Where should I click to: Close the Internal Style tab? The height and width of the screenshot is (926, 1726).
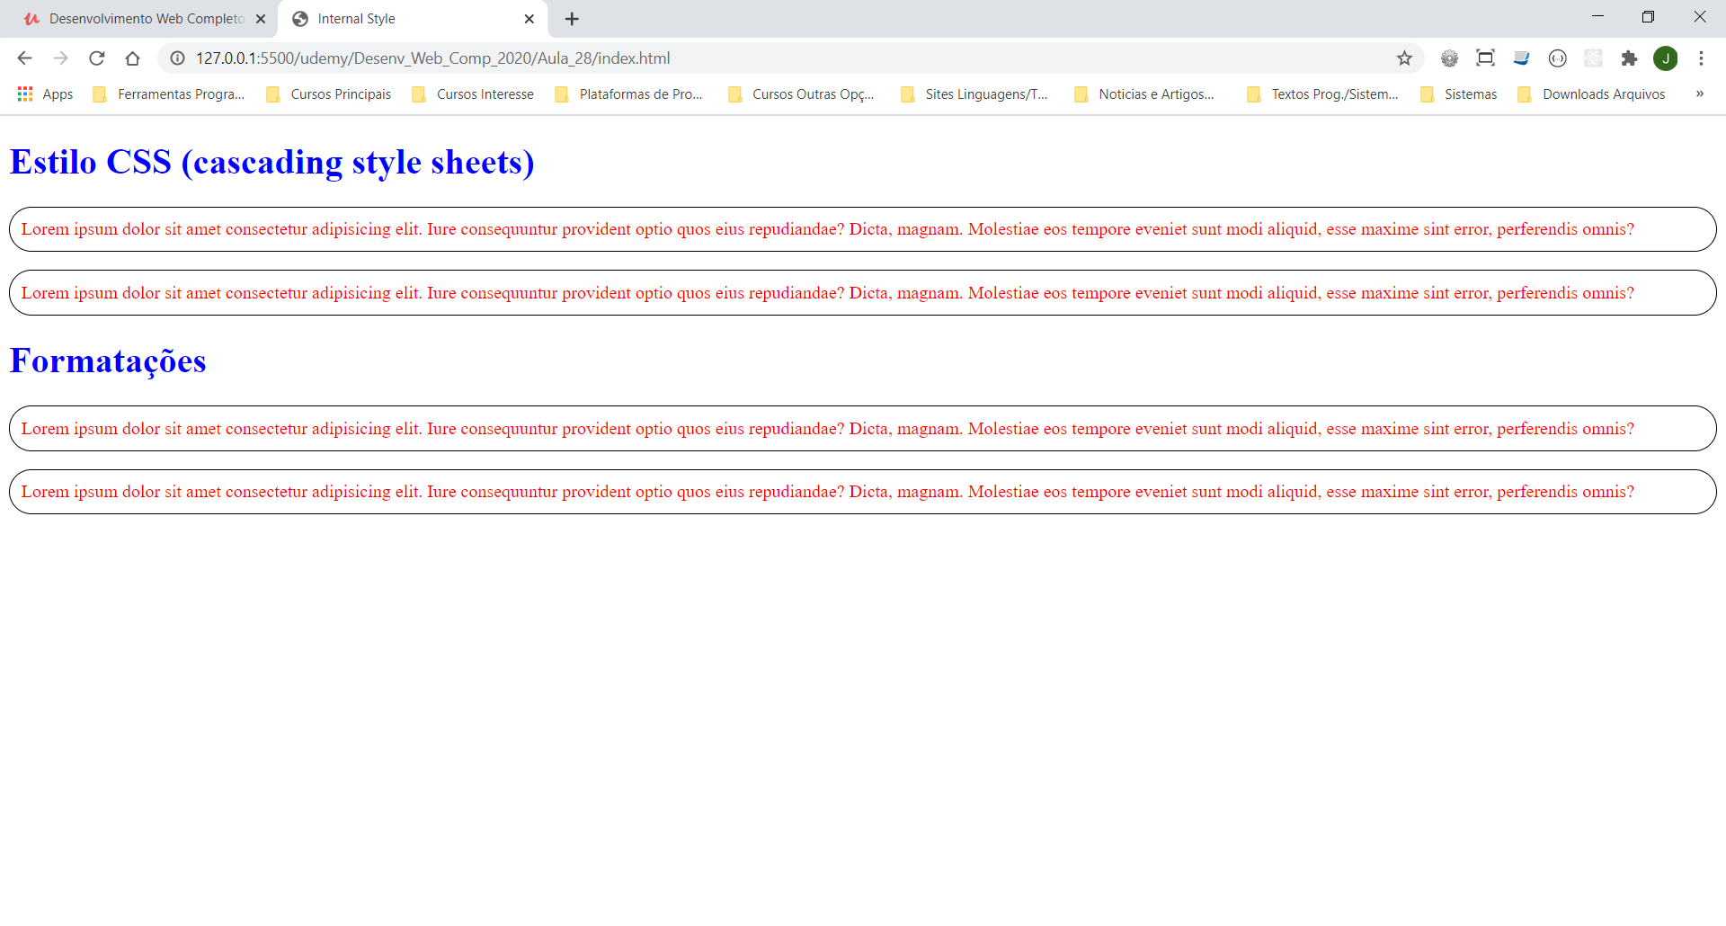(529, 19)
